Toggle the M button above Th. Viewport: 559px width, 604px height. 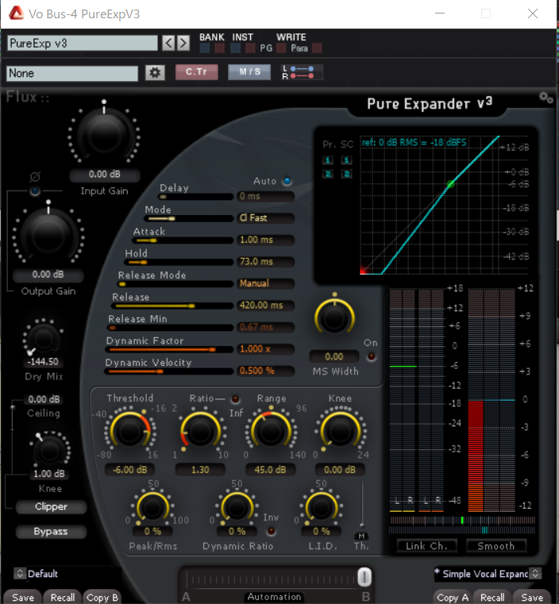pyautogui.click(x=361, y=536)
